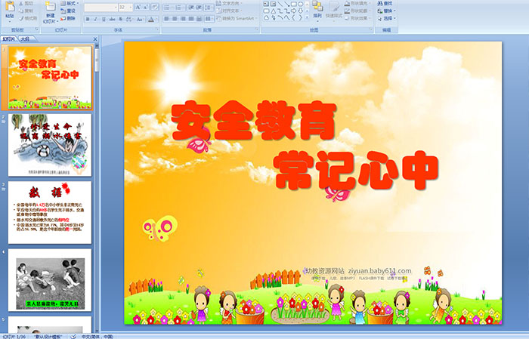Click Shape Fill (形状填充) color
Image resolution: width=529 pixels, height=339 pixels.
(x=357, y=3)
